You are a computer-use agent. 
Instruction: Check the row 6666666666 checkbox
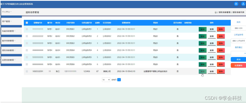27,64
